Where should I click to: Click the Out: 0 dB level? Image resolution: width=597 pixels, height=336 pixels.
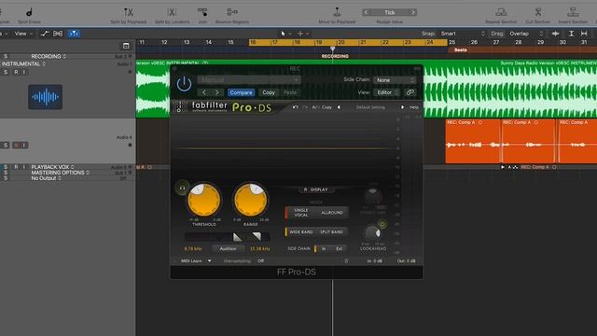[407, 261]
